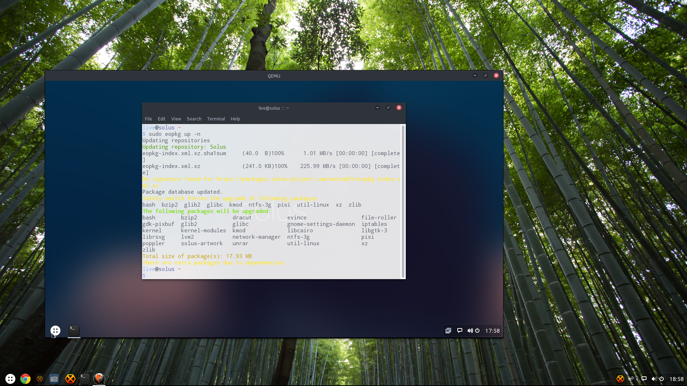Click the small dark hexagon X taskbar icon
The height and width of the screenshot is (386, 687).
tap(40, 379)
